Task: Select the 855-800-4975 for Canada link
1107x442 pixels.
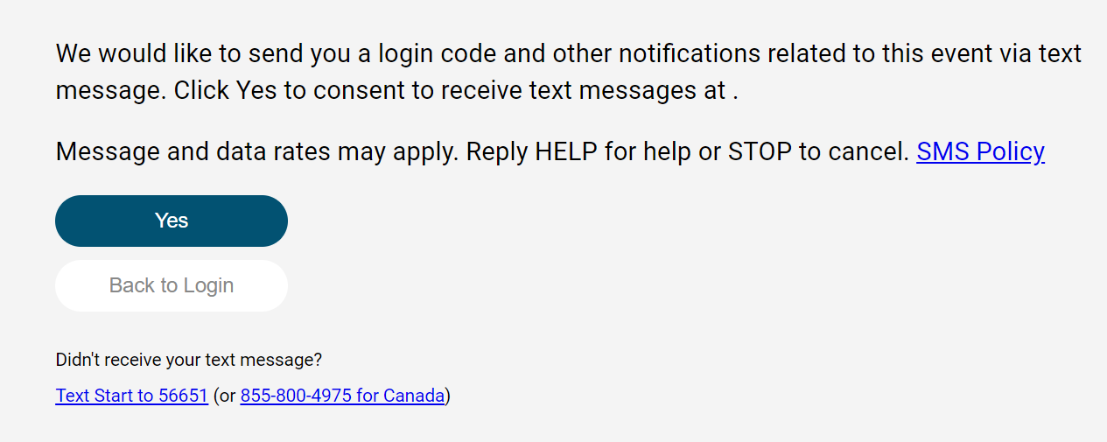Action: (342, 396)
